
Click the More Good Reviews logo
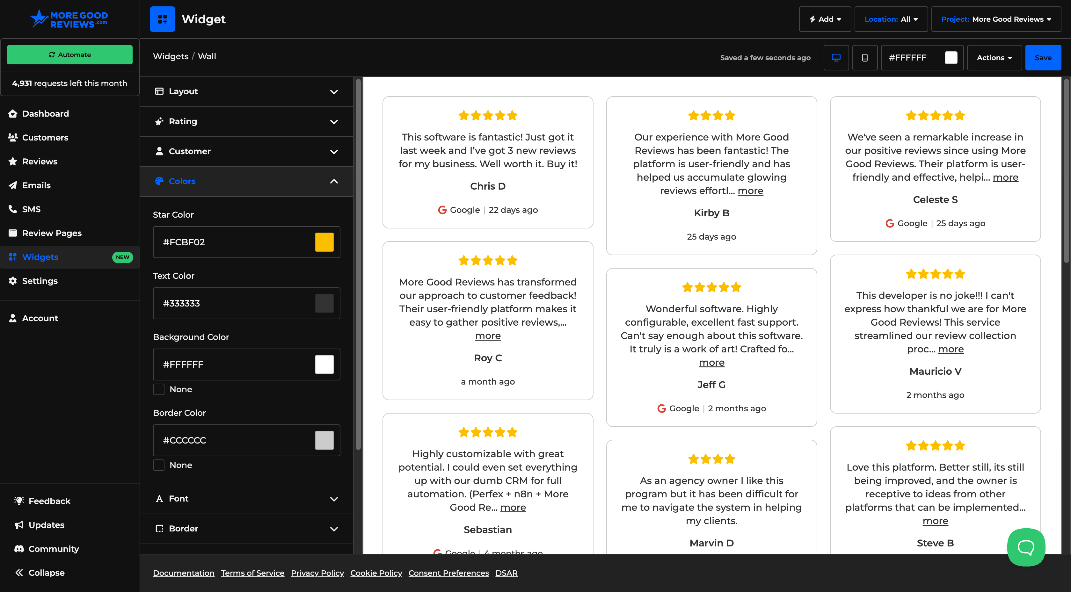tap(69, 19)
